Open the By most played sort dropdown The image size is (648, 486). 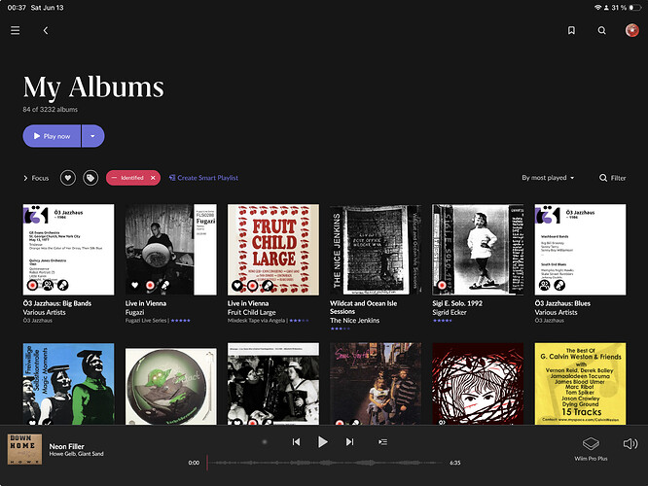pos(548,178)
